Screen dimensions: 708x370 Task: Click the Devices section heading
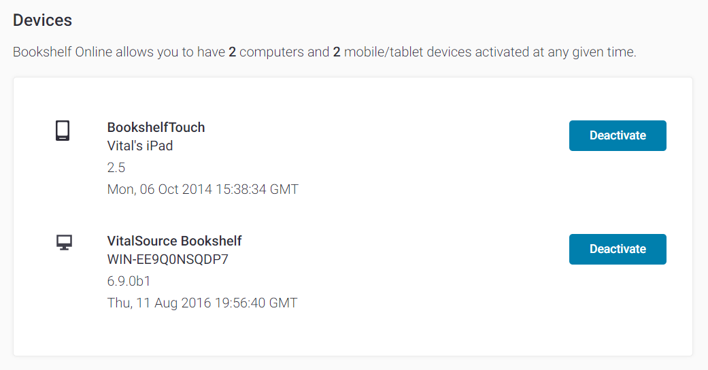[x=42, y=20]
